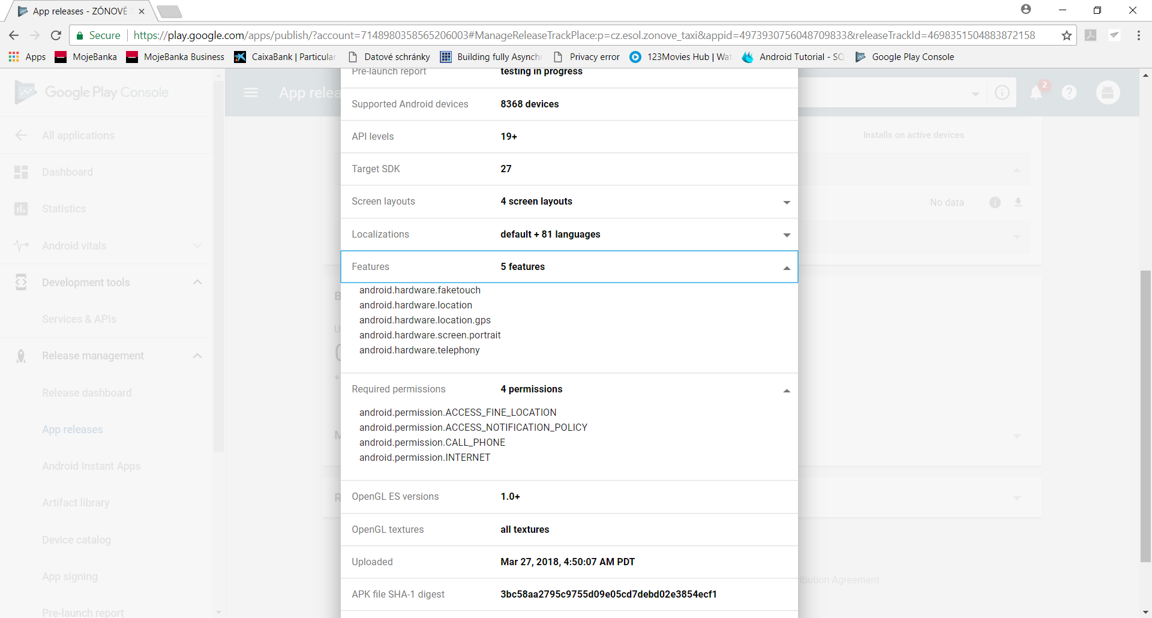Expand the Android vitals sidebar chevron
This screenshot has width=1152, height=618.
coord(197,245)
